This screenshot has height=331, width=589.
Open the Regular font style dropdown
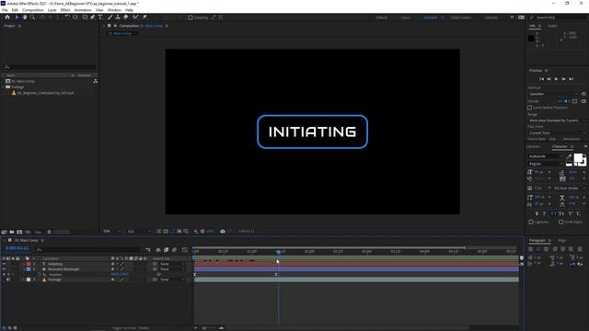546,164
